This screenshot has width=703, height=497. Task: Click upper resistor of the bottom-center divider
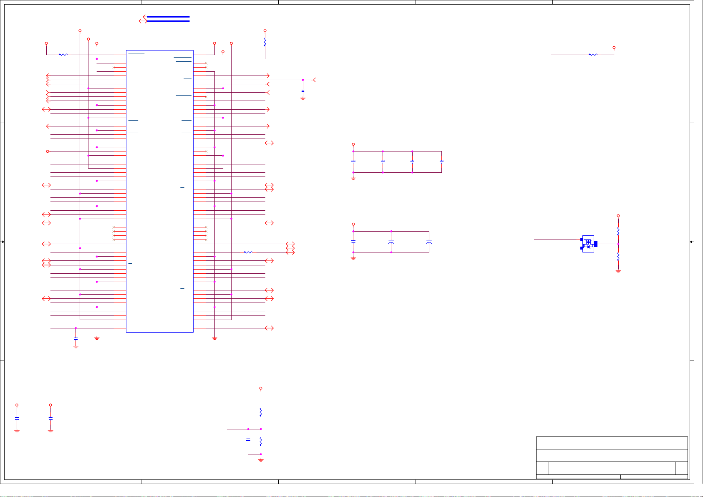(x=261, y=412)
